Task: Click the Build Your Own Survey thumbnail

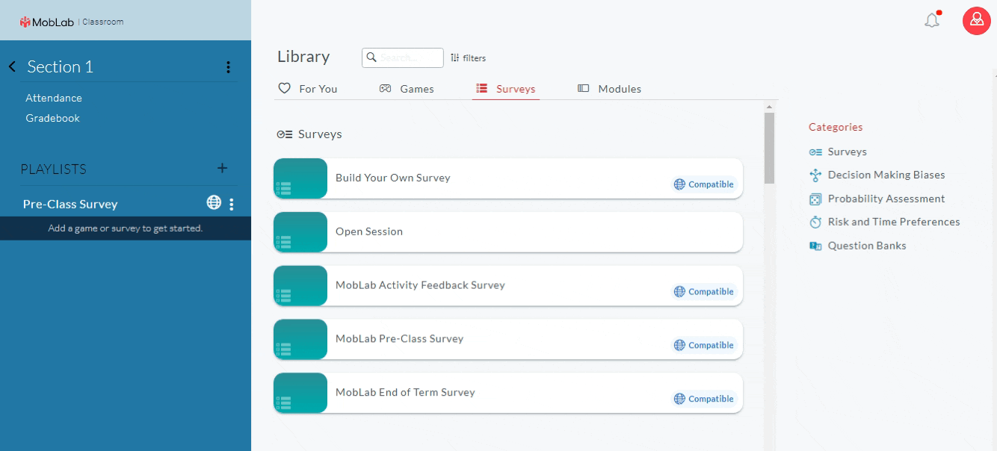Action: tap(300, 178)
